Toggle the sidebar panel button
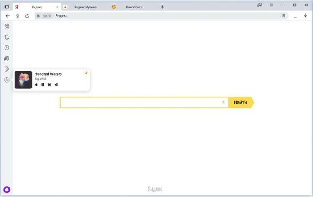313x197 pixels. tap(7, 7)
